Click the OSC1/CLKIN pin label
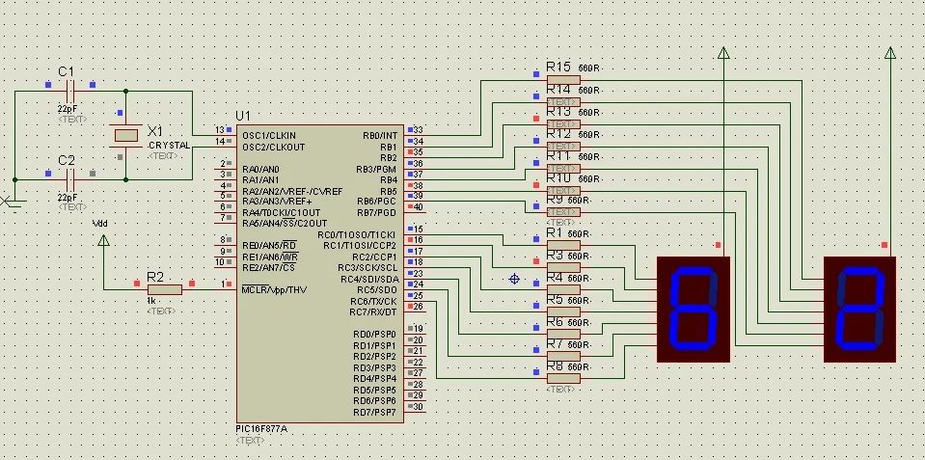 (x=269, y=136)
